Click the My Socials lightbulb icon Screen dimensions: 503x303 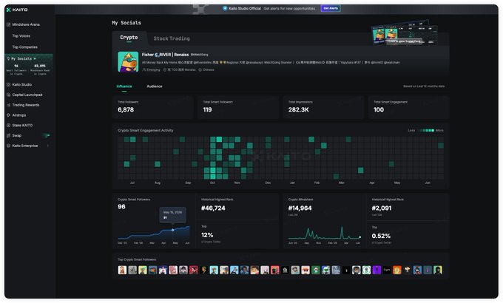click(x=8, y=58)
